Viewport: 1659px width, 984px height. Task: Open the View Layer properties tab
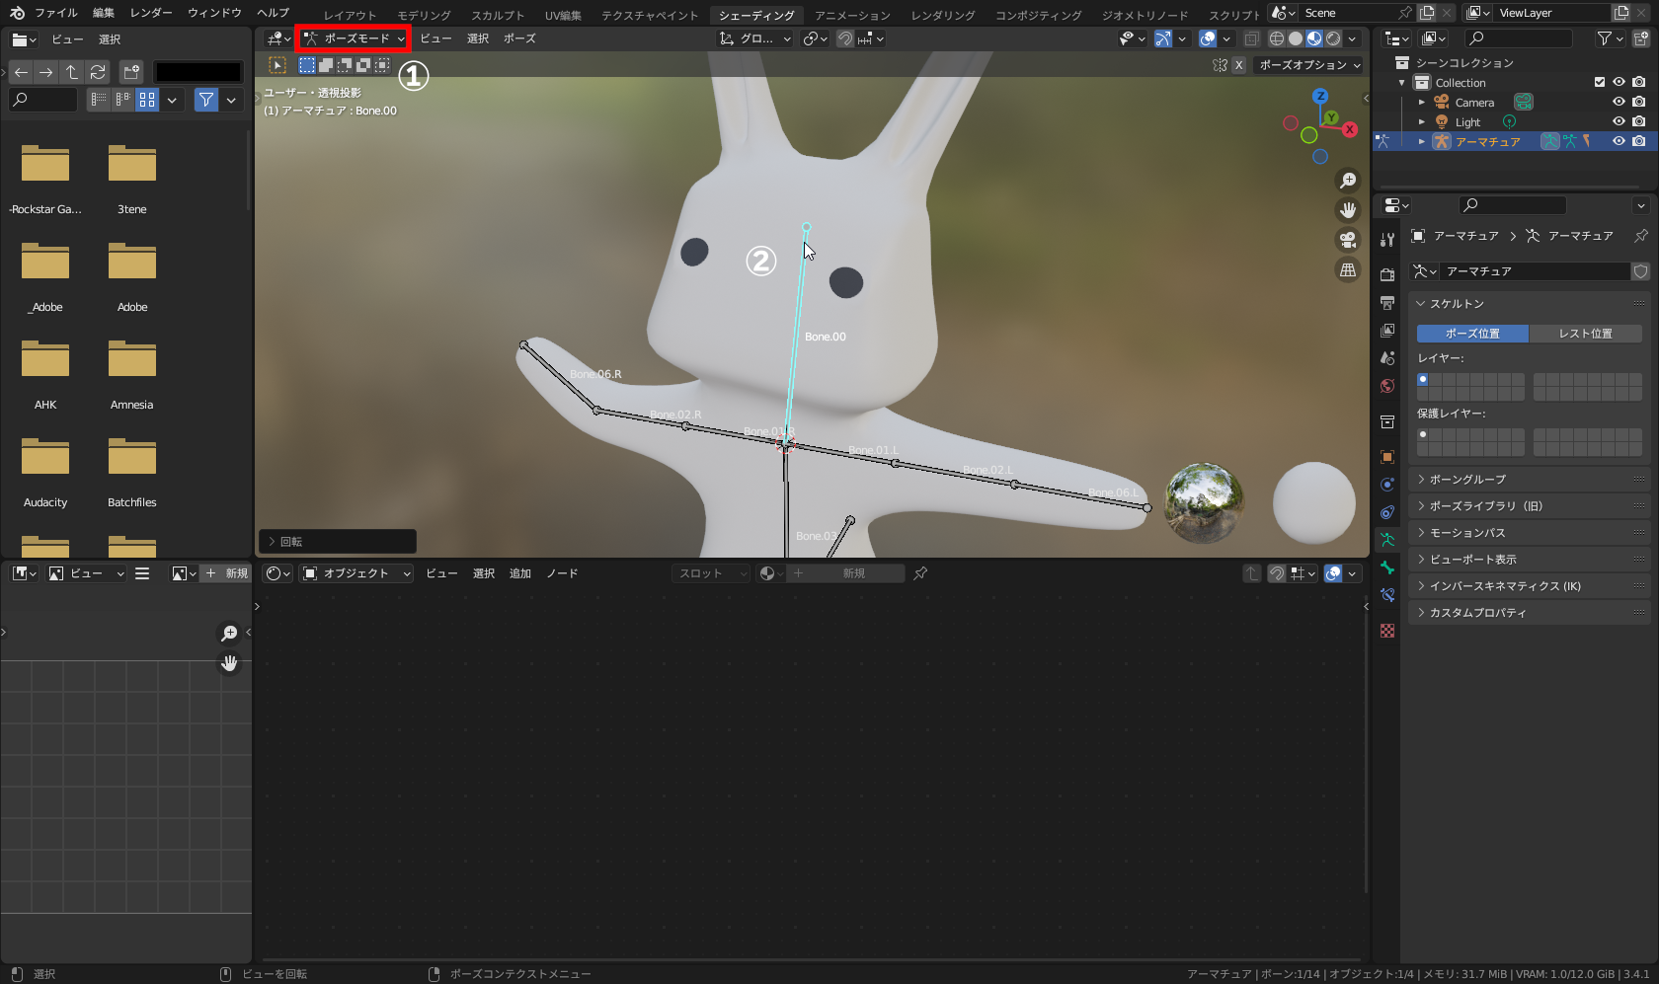[1387, 330]
